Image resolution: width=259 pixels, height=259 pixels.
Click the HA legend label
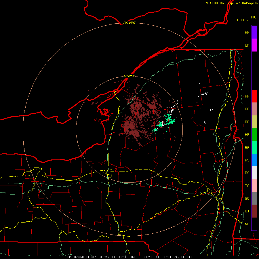click(x=247, y=96)
